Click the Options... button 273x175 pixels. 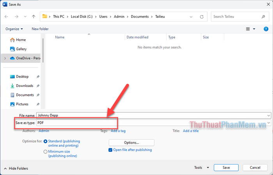pos(131,142)
